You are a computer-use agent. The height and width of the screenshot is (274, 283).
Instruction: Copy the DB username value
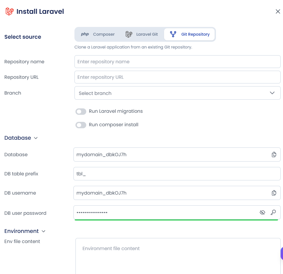274,193
